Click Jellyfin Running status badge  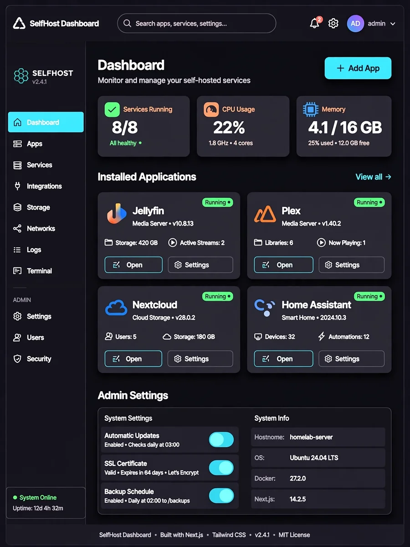click(x=218, y=202)
